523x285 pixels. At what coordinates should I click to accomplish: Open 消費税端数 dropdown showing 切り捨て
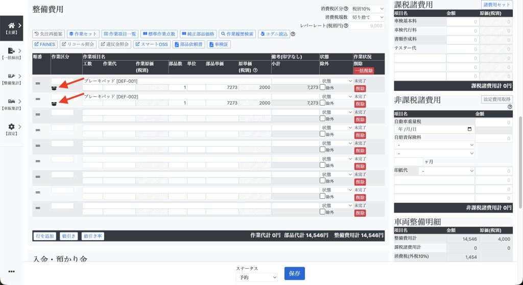pyautogui.click(x=367, y=17)
